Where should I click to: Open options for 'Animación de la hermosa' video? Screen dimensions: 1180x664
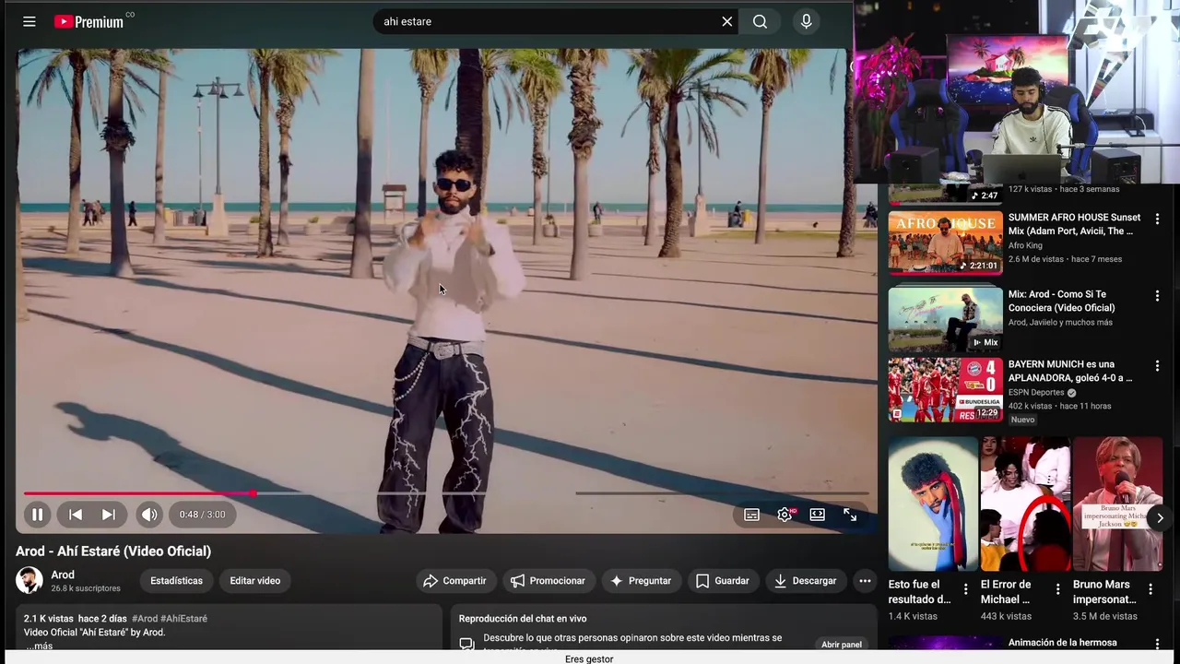(1157, 644)
